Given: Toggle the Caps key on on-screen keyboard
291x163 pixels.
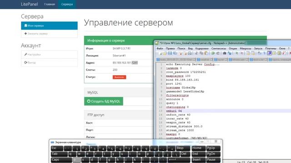Looking at the screenshot, I should pyautogui.click(x=61, y=160).
